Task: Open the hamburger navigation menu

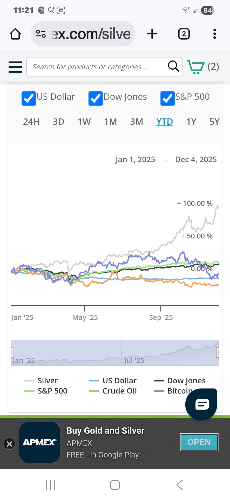Action: 15,67
